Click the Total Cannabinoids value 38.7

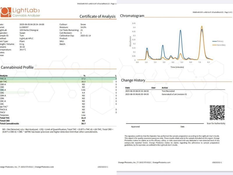point(83,123)
